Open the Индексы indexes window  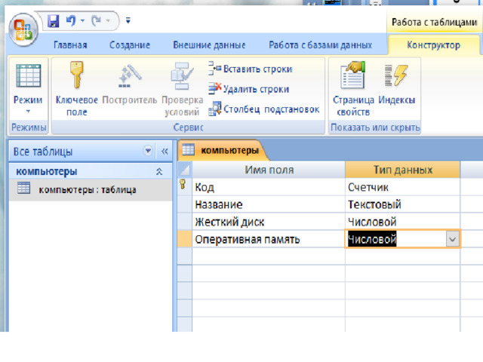(397, 83)
